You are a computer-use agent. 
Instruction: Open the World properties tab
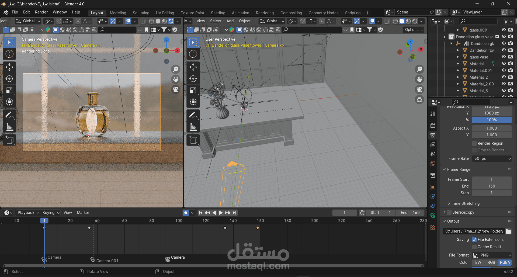coord(433,164)
